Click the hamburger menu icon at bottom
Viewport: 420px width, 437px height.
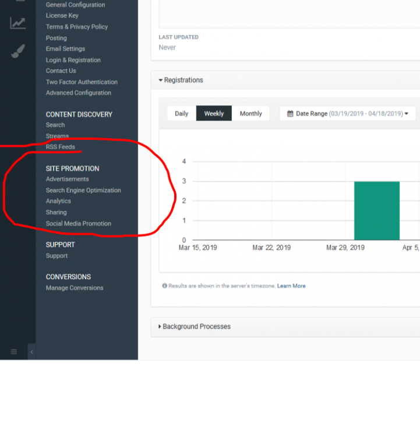13,352
